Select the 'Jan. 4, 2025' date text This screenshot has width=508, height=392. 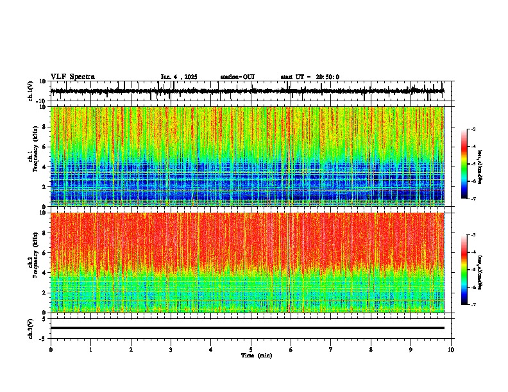coord(179,77)
